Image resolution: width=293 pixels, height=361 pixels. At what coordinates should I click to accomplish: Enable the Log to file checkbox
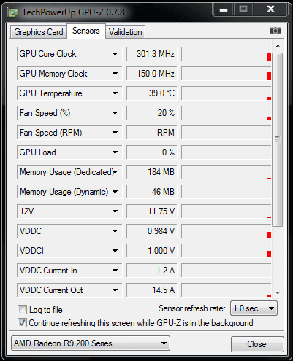coord(22,310)
